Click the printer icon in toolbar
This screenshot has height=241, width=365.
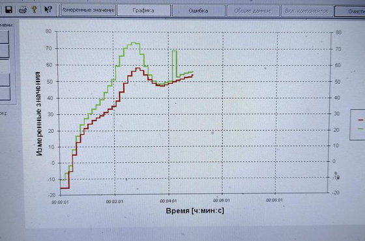coord(23,10)
